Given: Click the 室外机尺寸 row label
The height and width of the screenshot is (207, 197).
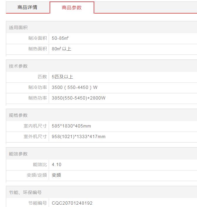Looking at the screenshot, I should click(35, 137).
